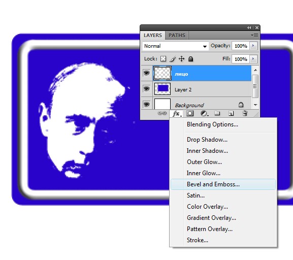Image resolution: width=293 pixels, height=260 pixels.
Task: Lock all padlock icon
Action: pos(190,59)
